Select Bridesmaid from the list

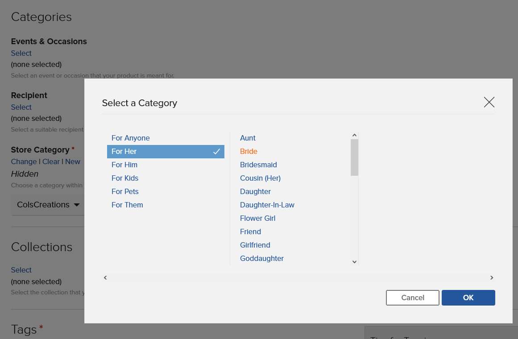pyautogui.click(x=258, y=165)
